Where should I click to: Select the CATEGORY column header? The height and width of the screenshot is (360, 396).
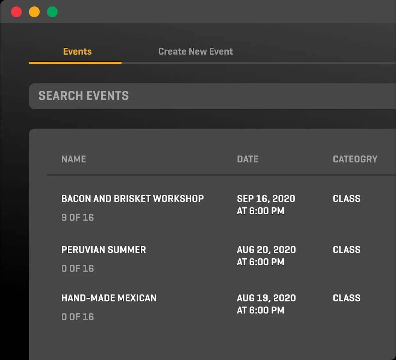[x=355, y=159]
